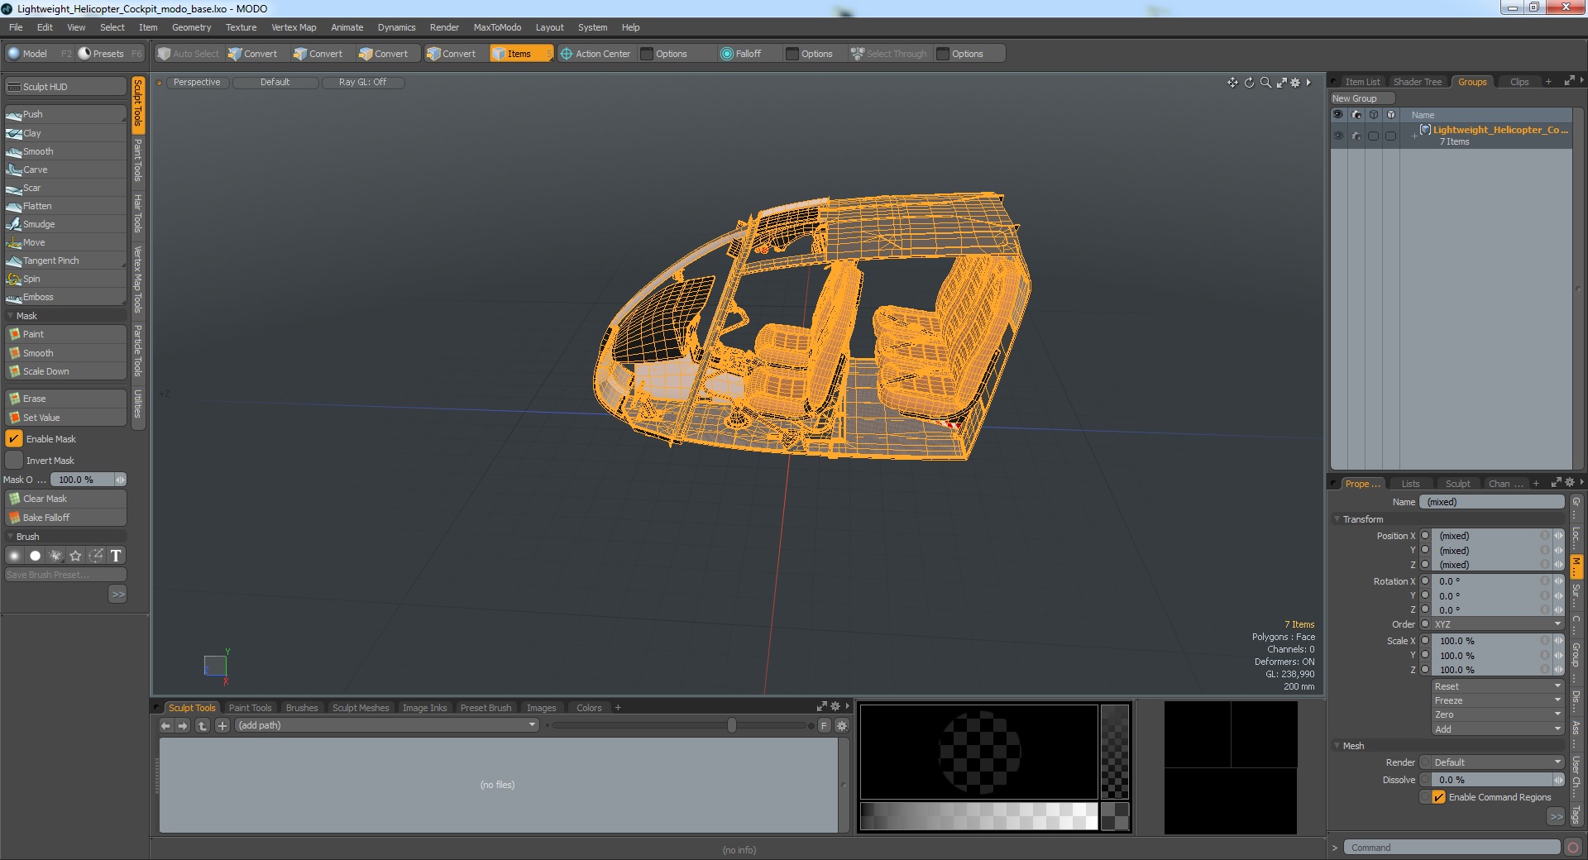Go up one folder in preset browser
The width and height of the screenshot is (1588, 860).
pyautogui.click(x=203, y=725)
